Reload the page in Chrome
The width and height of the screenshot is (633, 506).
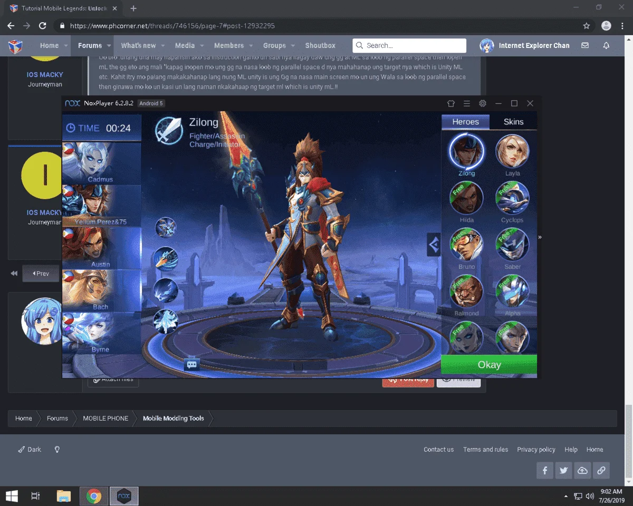tap(43, 25)
